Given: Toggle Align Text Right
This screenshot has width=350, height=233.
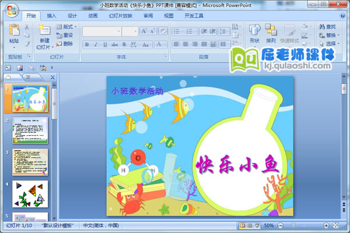Looking at the screenshot, I should [195, 44].
